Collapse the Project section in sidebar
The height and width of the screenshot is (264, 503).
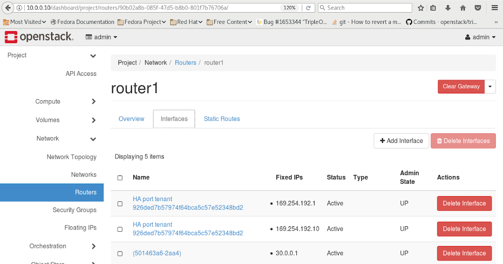coord(93,55)
